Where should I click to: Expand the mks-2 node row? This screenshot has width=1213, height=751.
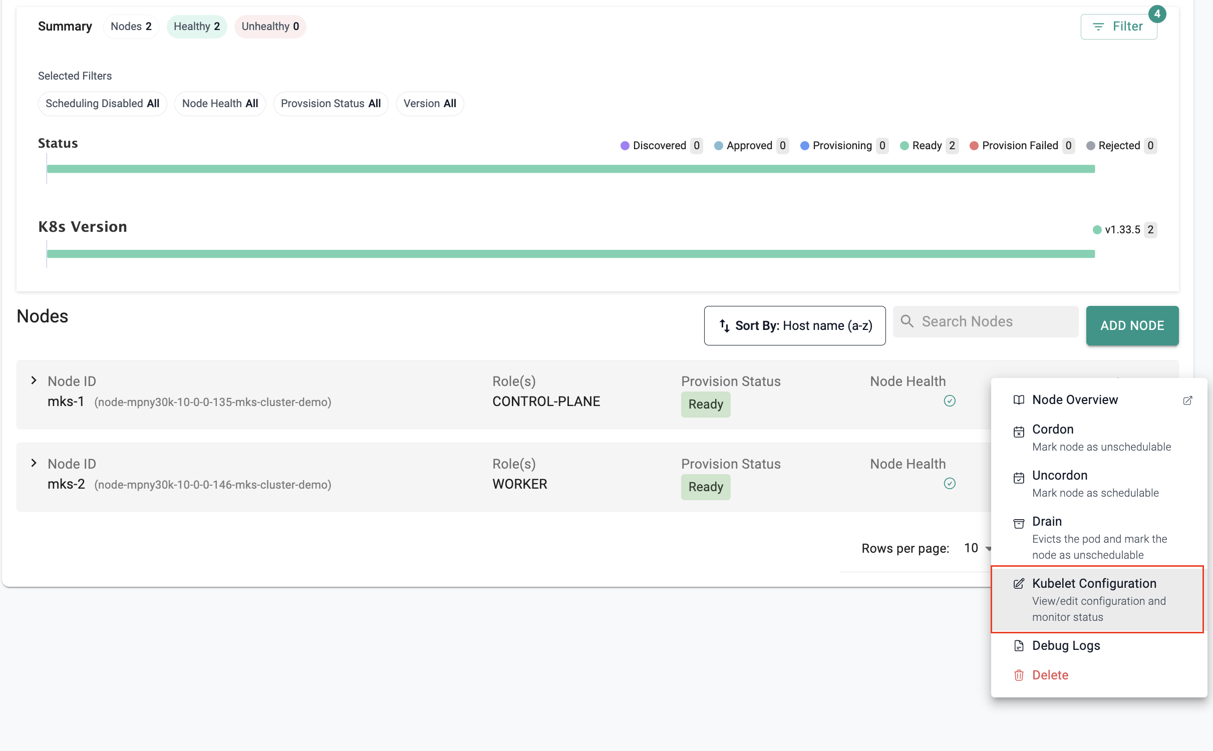pyautogui.click(x=34, y=463)
